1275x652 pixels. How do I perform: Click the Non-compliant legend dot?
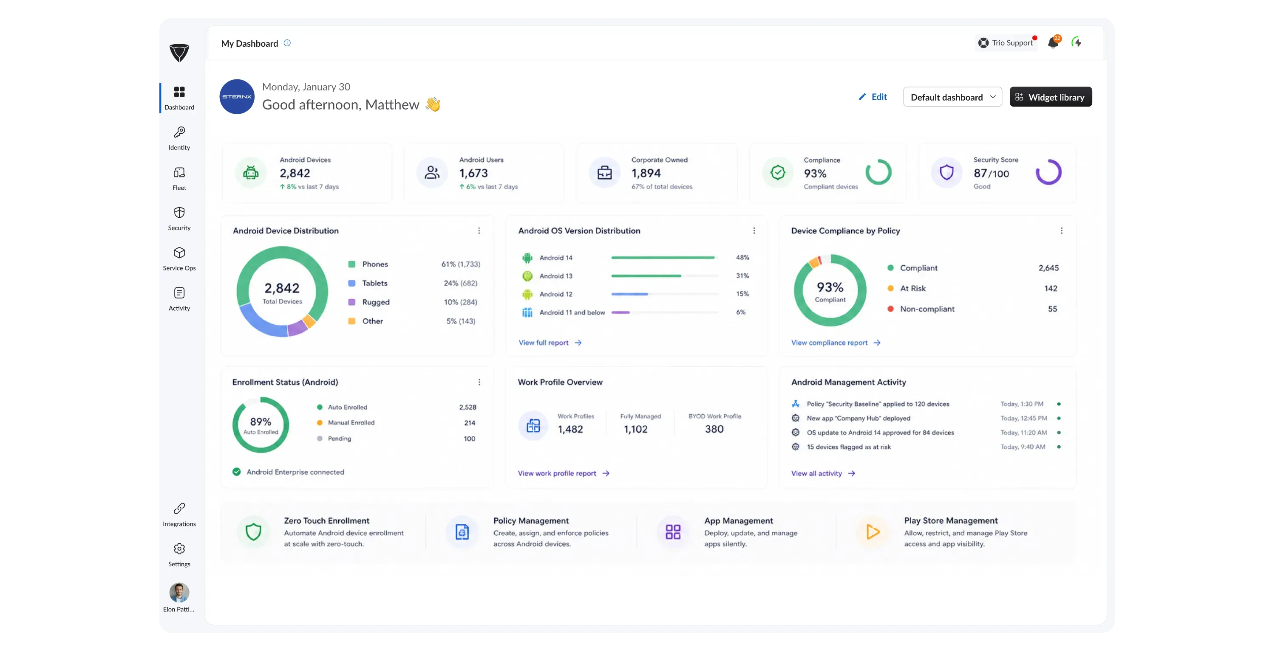pos(890,309)
